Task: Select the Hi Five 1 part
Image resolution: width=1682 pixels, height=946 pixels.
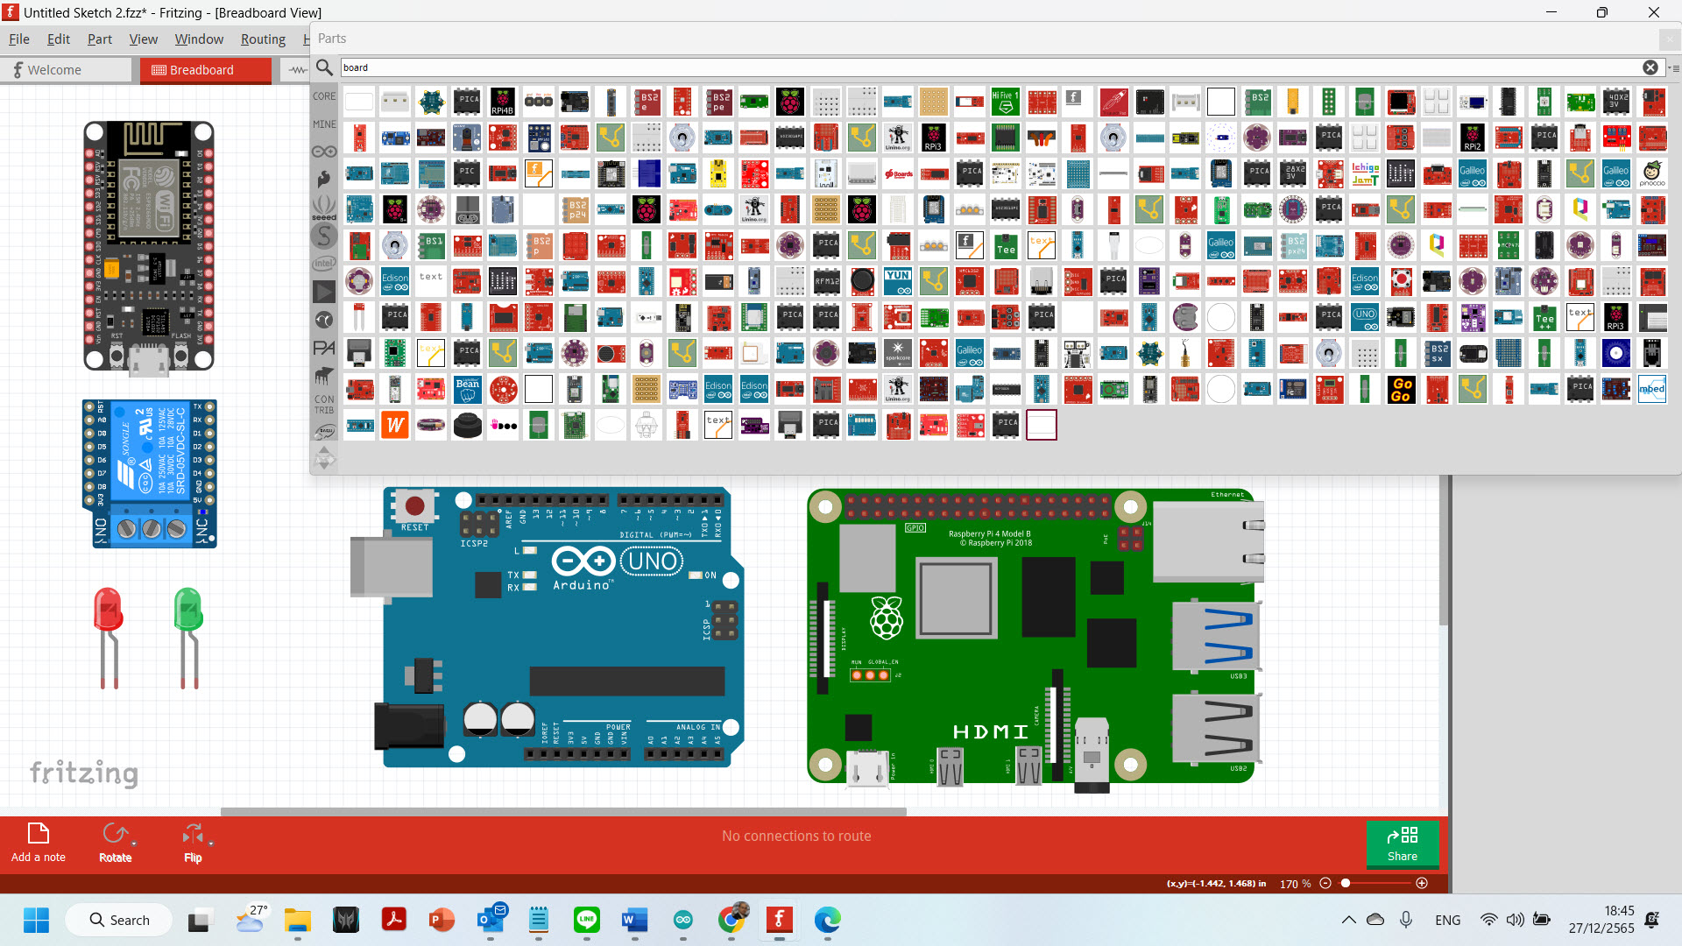Action: 1006,102
